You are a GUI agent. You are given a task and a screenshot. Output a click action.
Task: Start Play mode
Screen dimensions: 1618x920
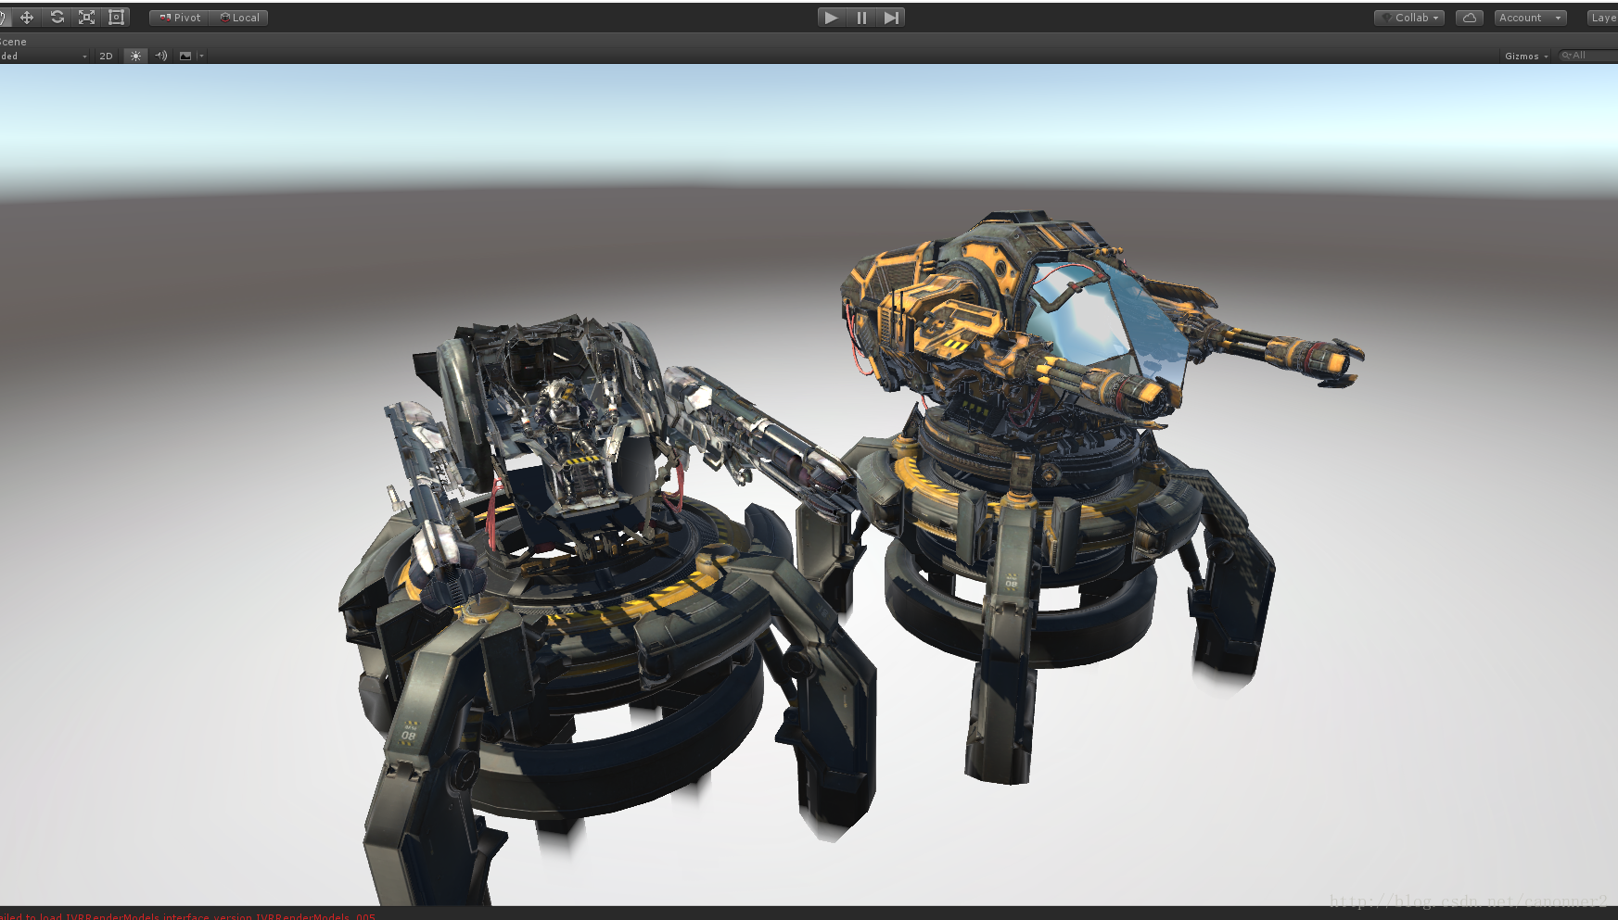click(832, 18)
